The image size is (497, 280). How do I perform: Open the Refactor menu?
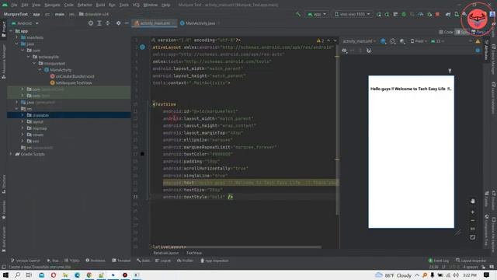(85, 5)
